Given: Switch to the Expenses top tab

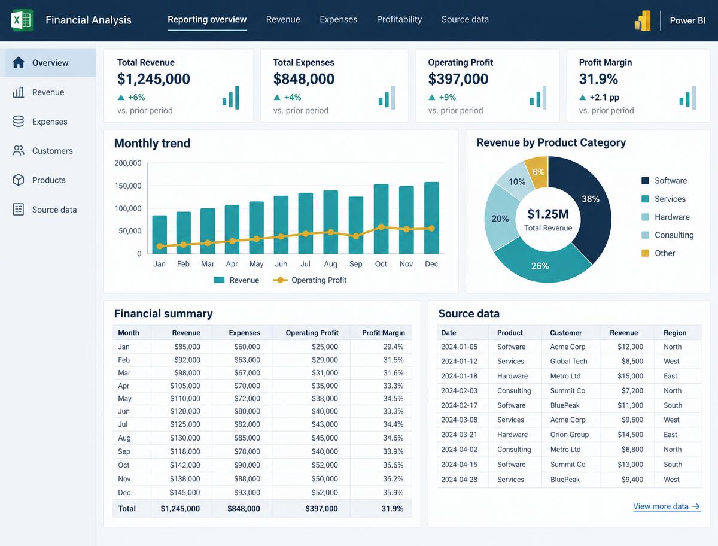Looking at the screenshot, I should tap(339, 19).
